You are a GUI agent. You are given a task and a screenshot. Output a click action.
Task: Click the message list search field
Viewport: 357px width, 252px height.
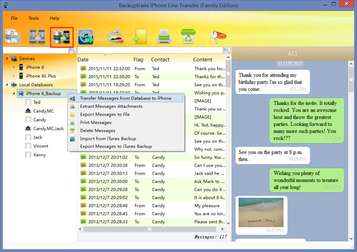click(150, 50)
